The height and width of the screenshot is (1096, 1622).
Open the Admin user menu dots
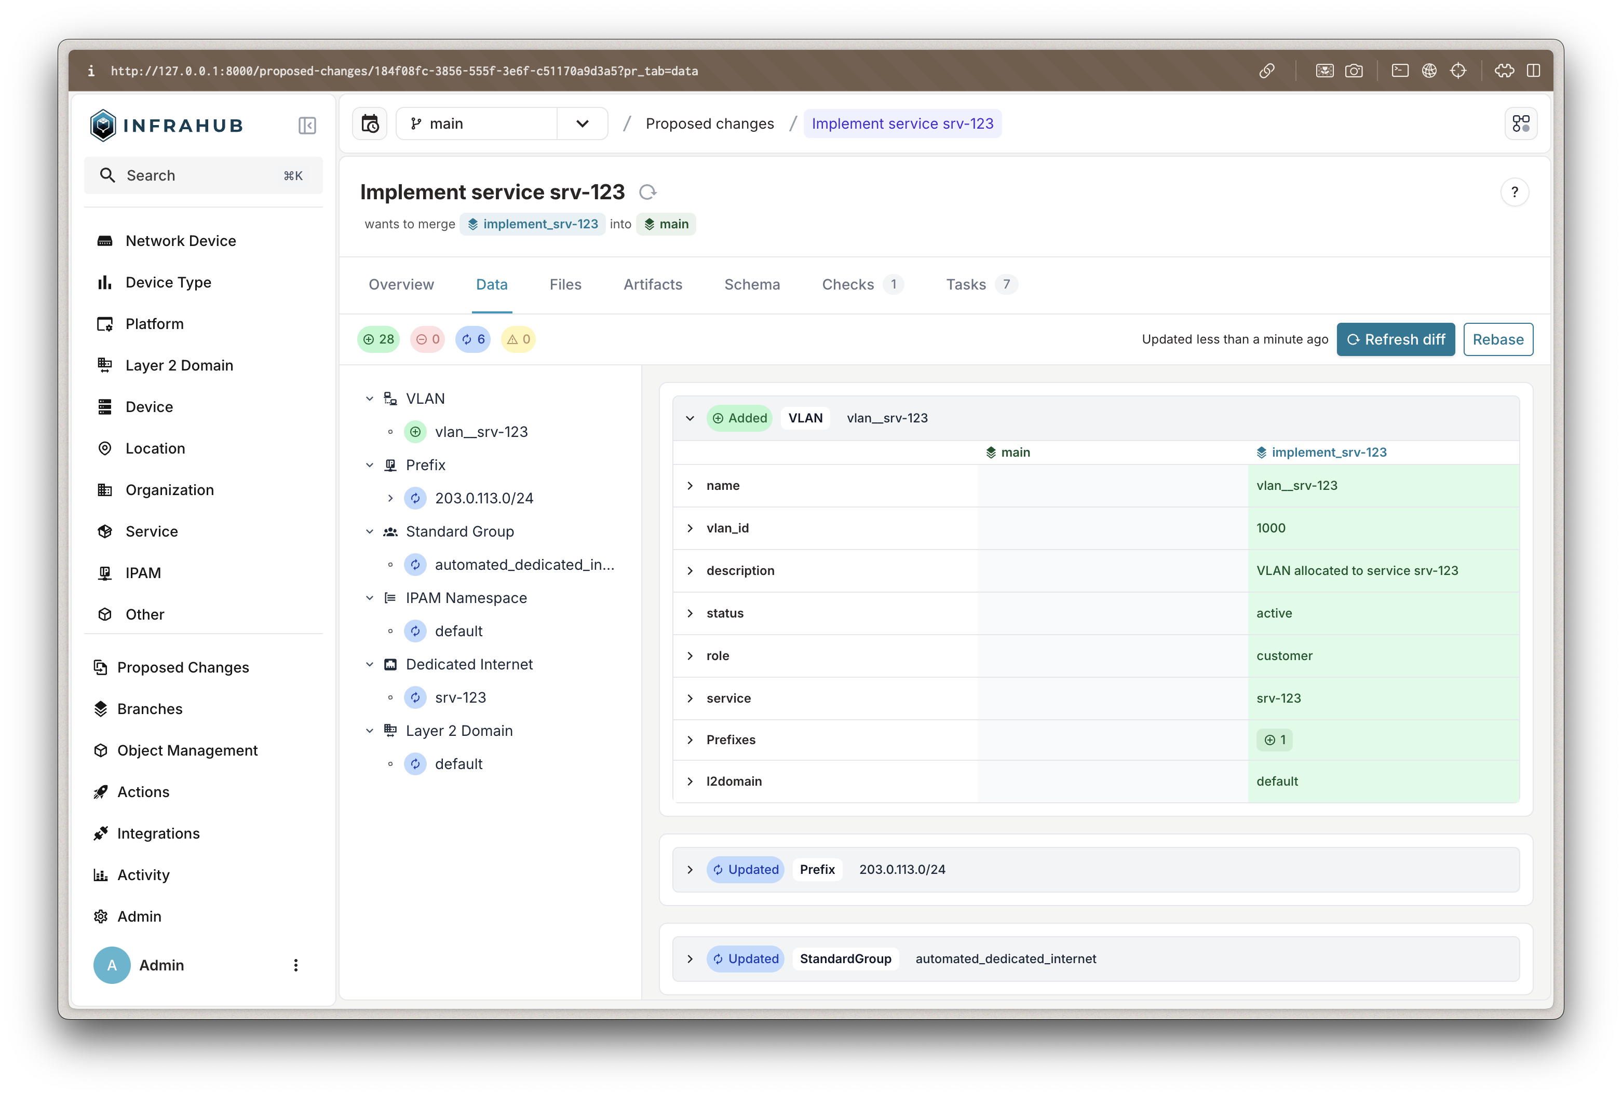296,965
